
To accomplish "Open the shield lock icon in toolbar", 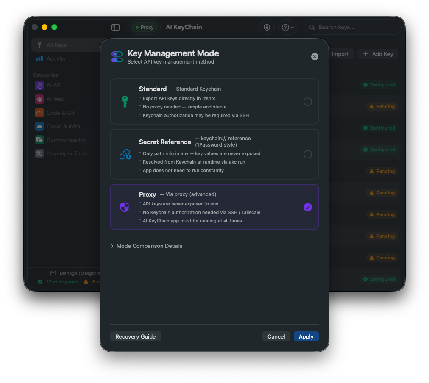I will pos(267,28).
